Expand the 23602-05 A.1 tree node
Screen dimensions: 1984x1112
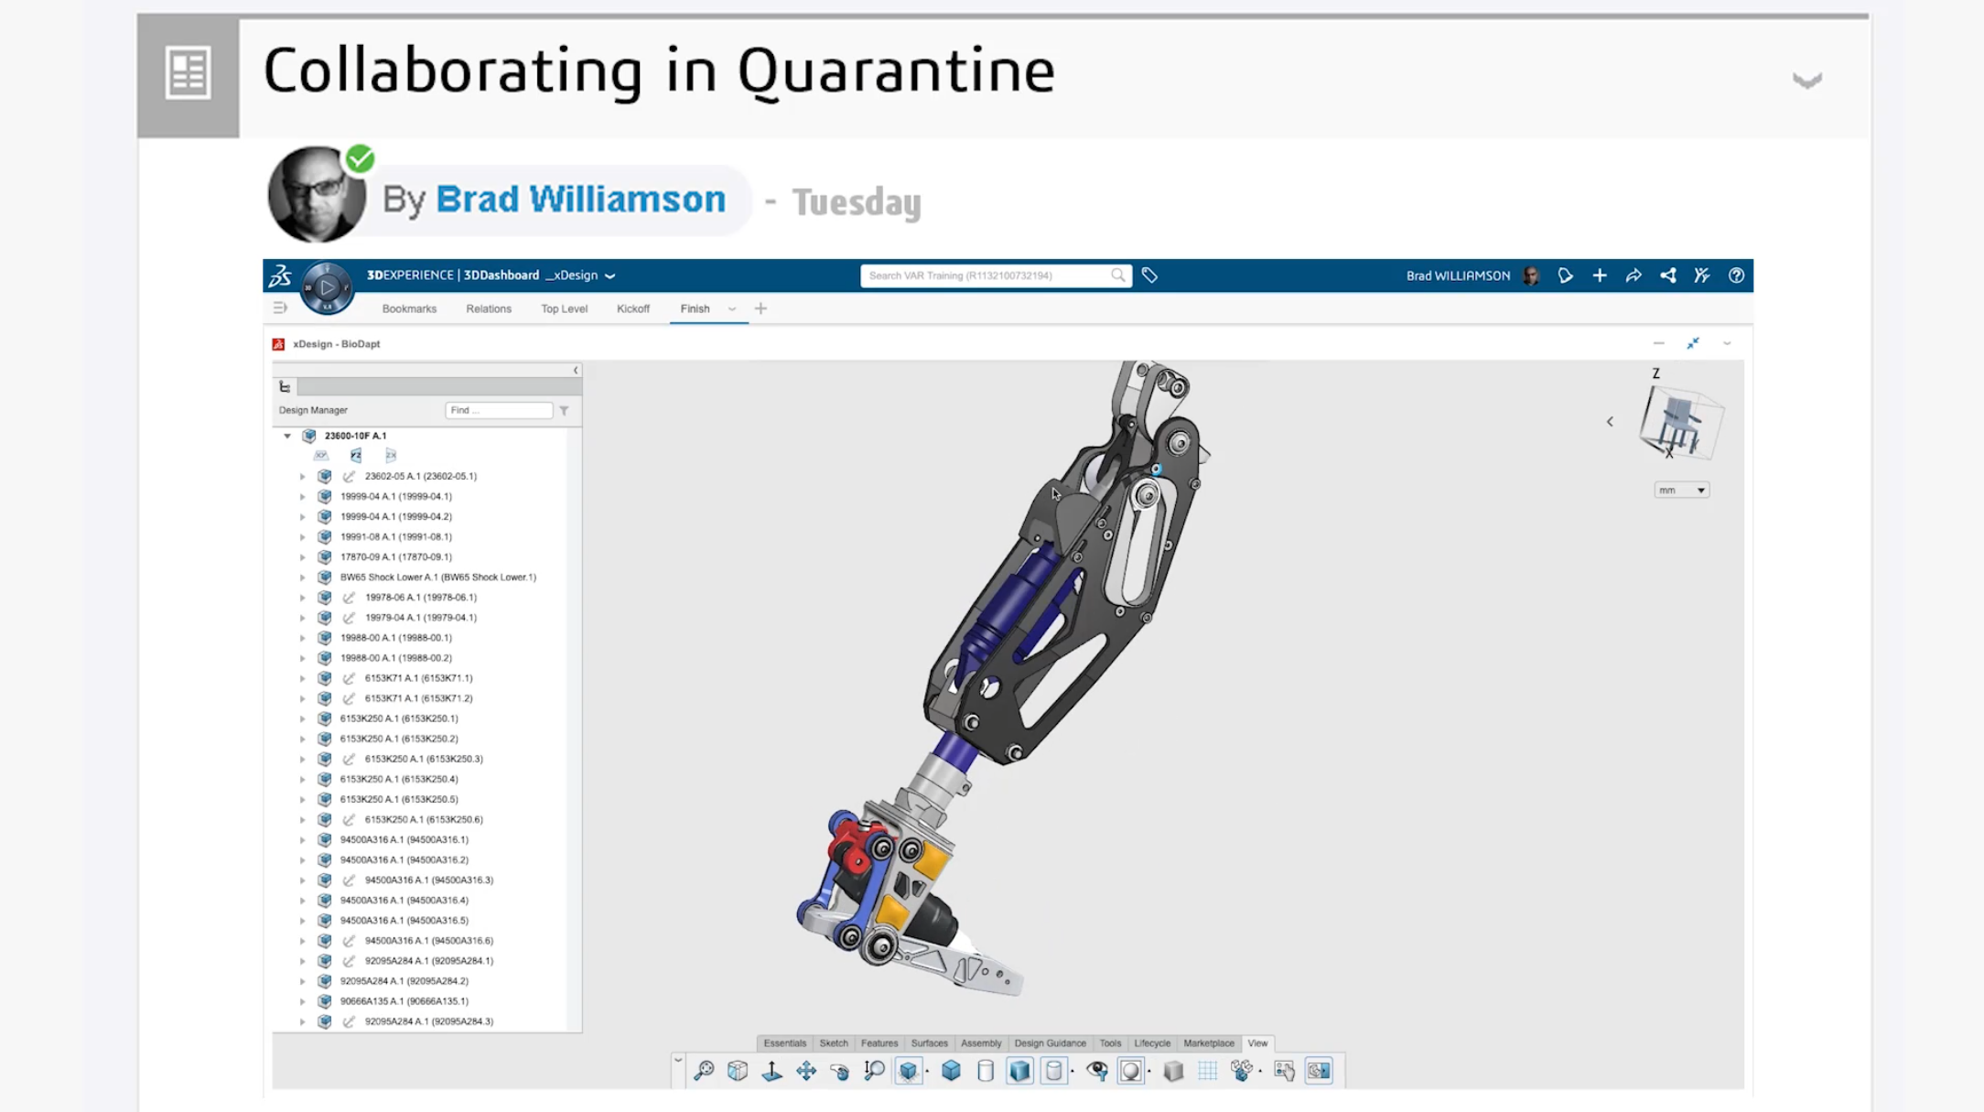303,476
